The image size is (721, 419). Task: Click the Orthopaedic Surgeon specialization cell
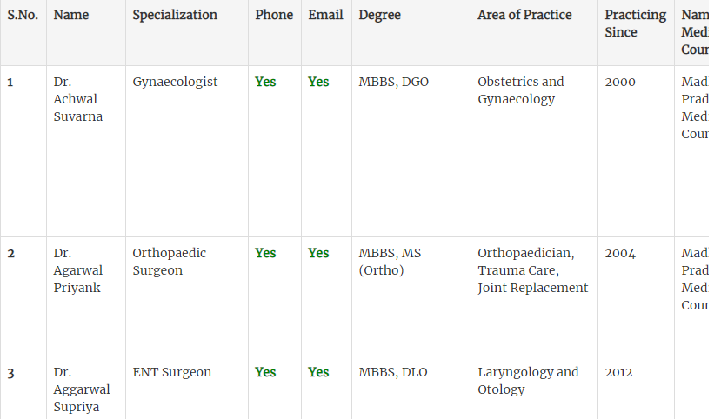click(170, 262)
